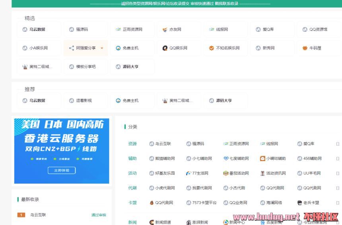Click the 香港云服务器 banner advertisement

pyautogui.click(x=62, y=151)
